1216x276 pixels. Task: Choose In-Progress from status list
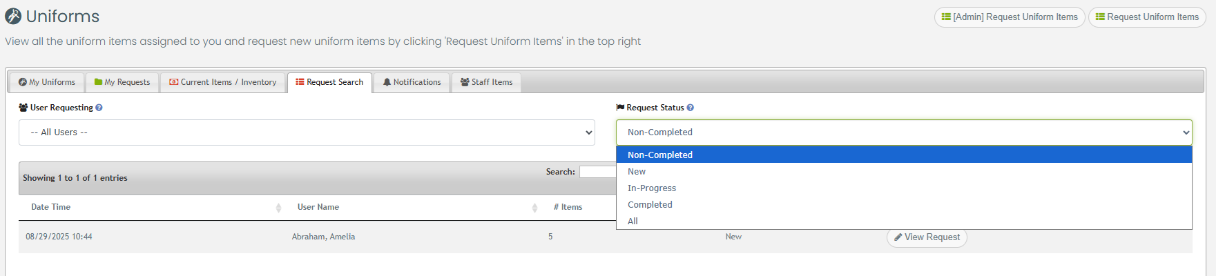coord(652,188)
